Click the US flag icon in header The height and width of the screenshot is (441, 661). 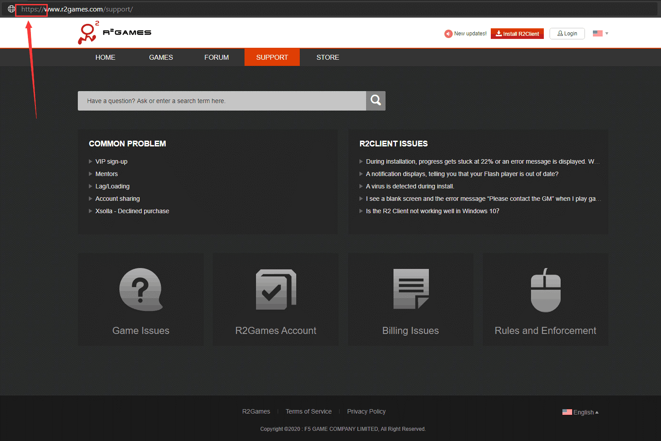pos(598,34)
